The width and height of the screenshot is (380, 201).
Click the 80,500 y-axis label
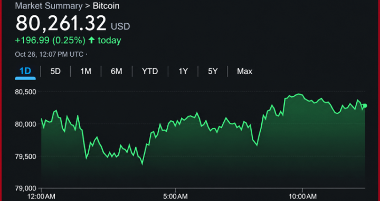pos(26,92)
